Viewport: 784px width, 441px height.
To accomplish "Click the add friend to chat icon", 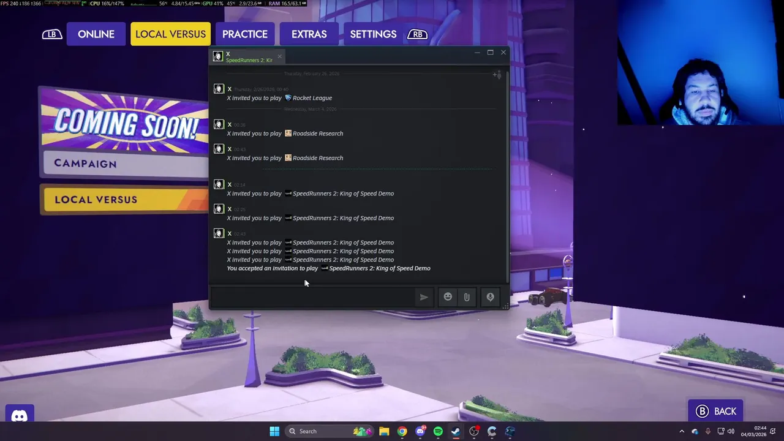I will coord(497,75).
